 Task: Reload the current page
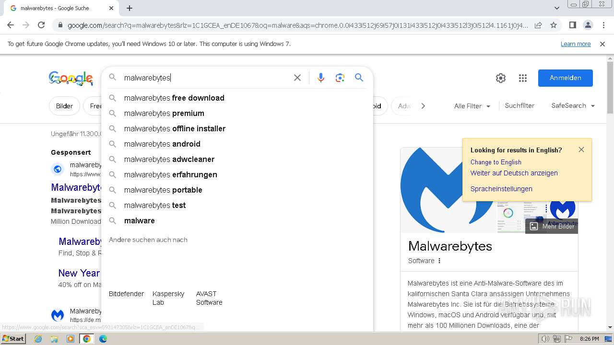(41, 25)
